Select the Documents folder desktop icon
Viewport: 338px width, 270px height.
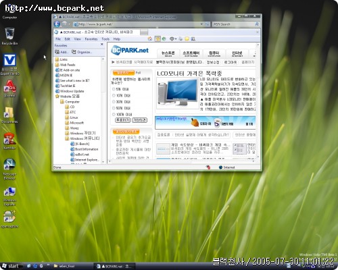[9, 115]
